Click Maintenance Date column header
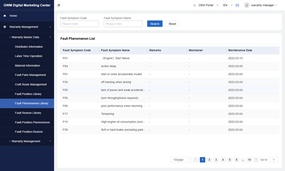 click(240, 50)
